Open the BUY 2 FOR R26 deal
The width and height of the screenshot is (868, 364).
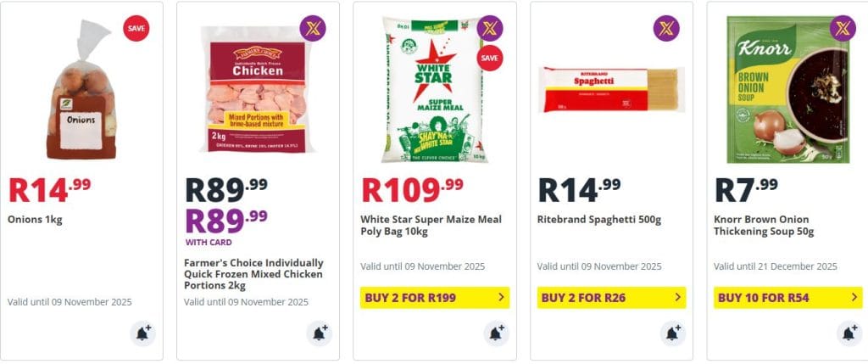point(610,298)
